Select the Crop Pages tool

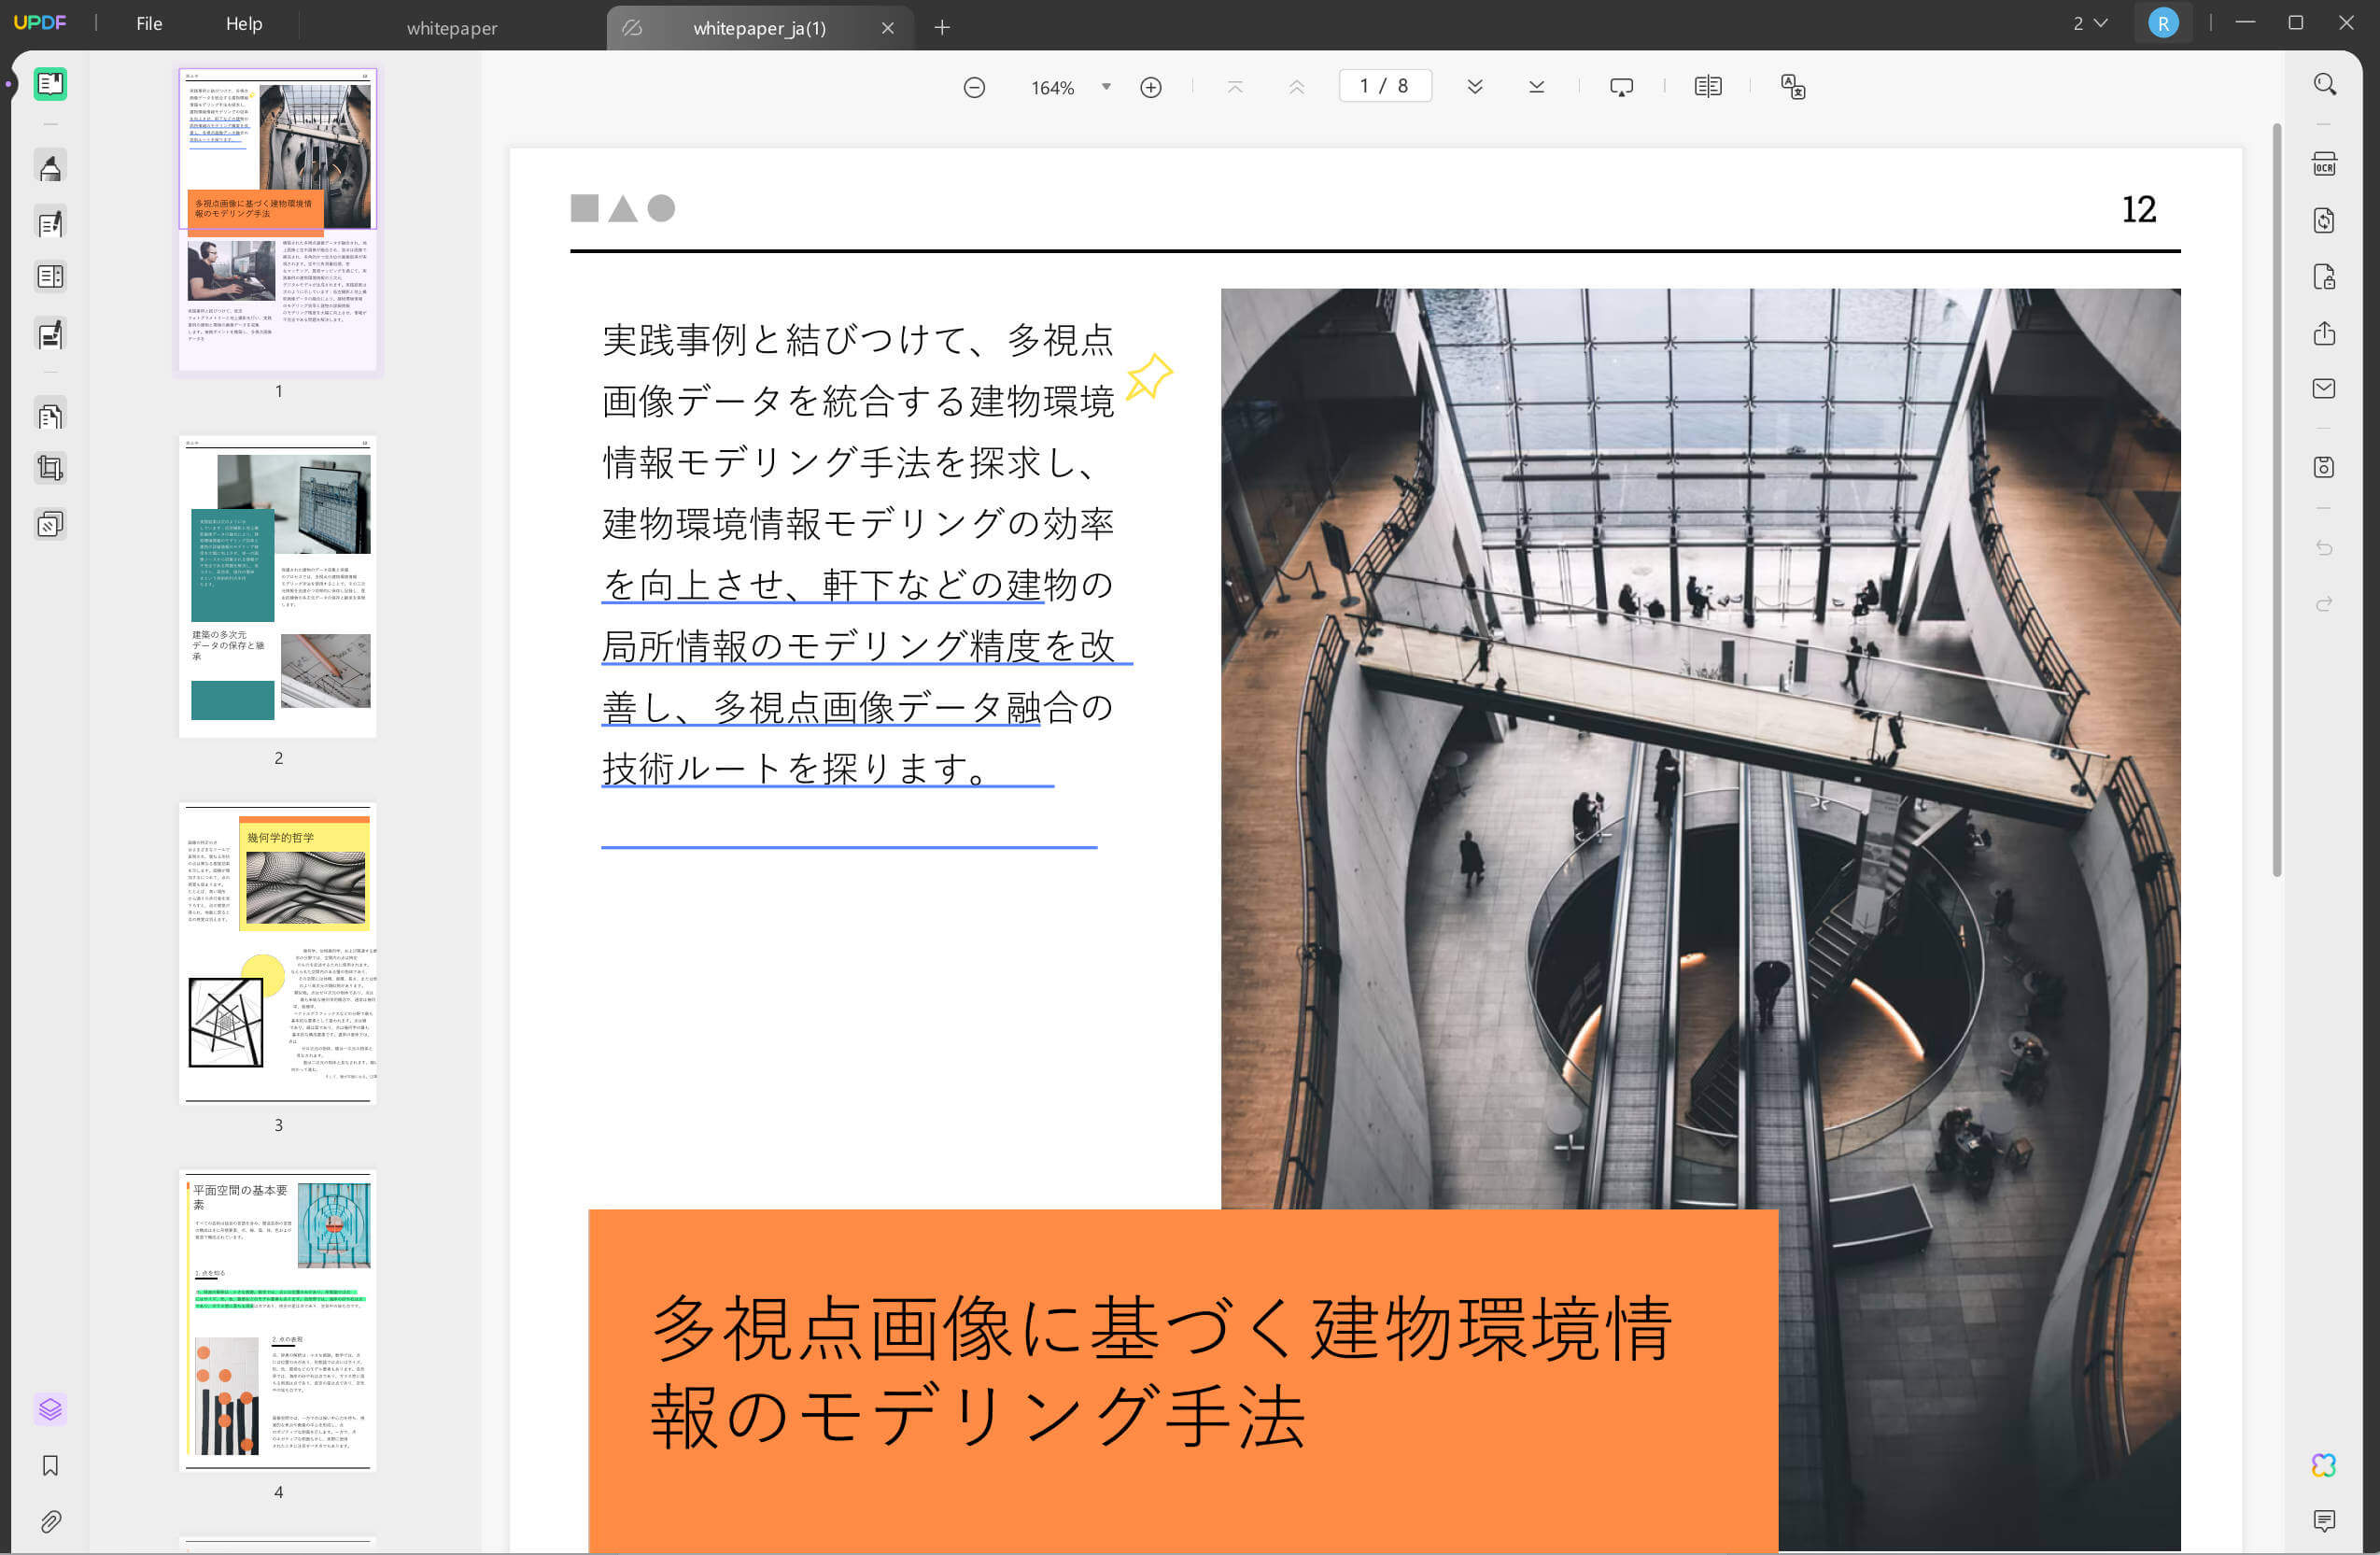click(51, 467)
